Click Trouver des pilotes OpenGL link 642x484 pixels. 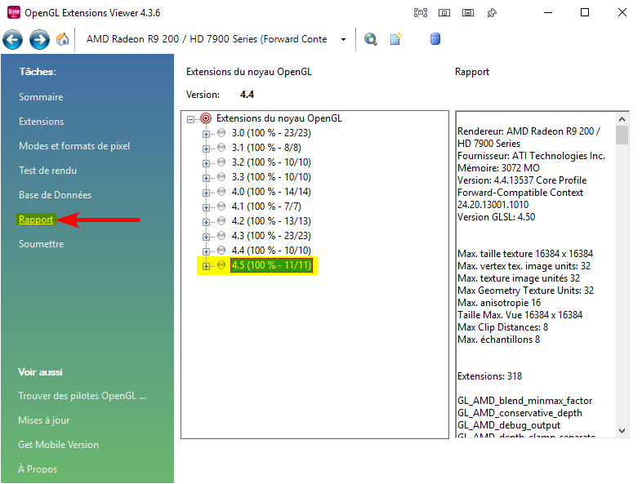pyautogui.click(x=82, y=396)
